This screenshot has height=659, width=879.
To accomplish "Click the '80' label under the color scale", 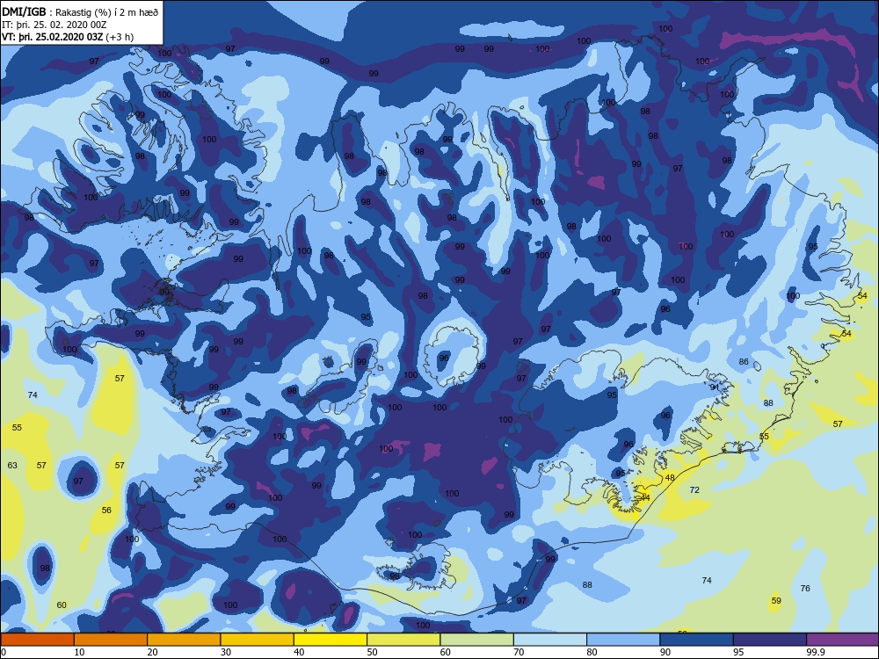I will (592, 652).
